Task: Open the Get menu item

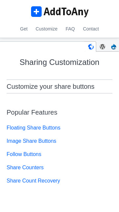Action: click(24, 29)
